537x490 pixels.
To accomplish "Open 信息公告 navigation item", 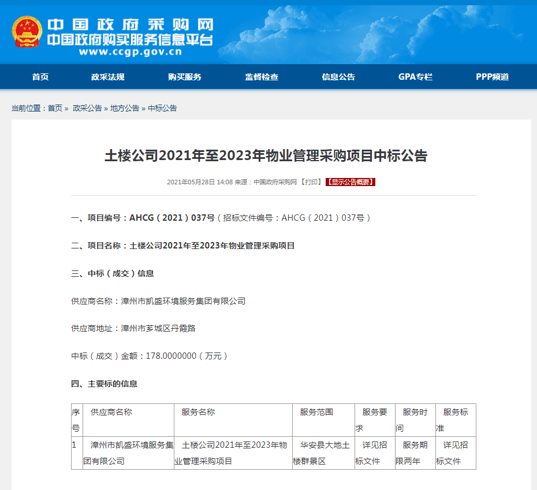I will 338,77.
